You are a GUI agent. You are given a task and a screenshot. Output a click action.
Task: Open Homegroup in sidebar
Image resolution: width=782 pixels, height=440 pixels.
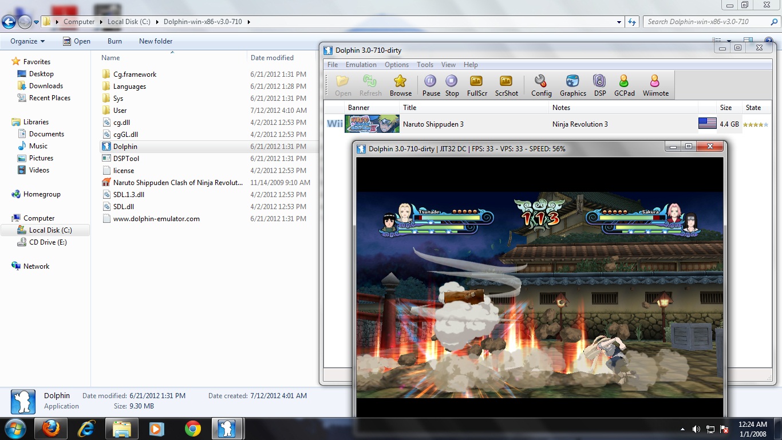click(x=42, y=194)
